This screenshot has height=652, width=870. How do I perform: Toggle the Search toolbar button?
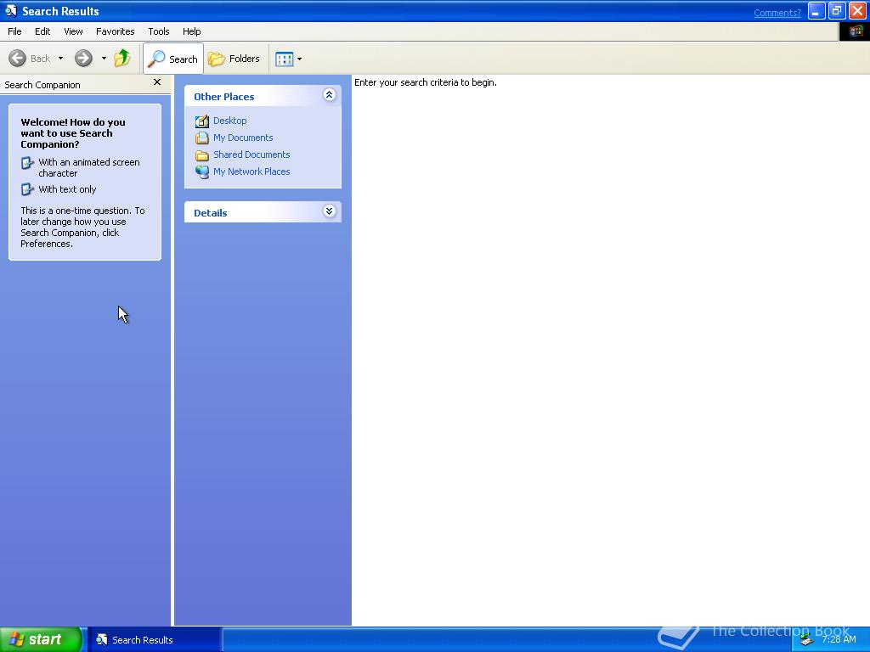pyautogui.click(x=173, y=59)
